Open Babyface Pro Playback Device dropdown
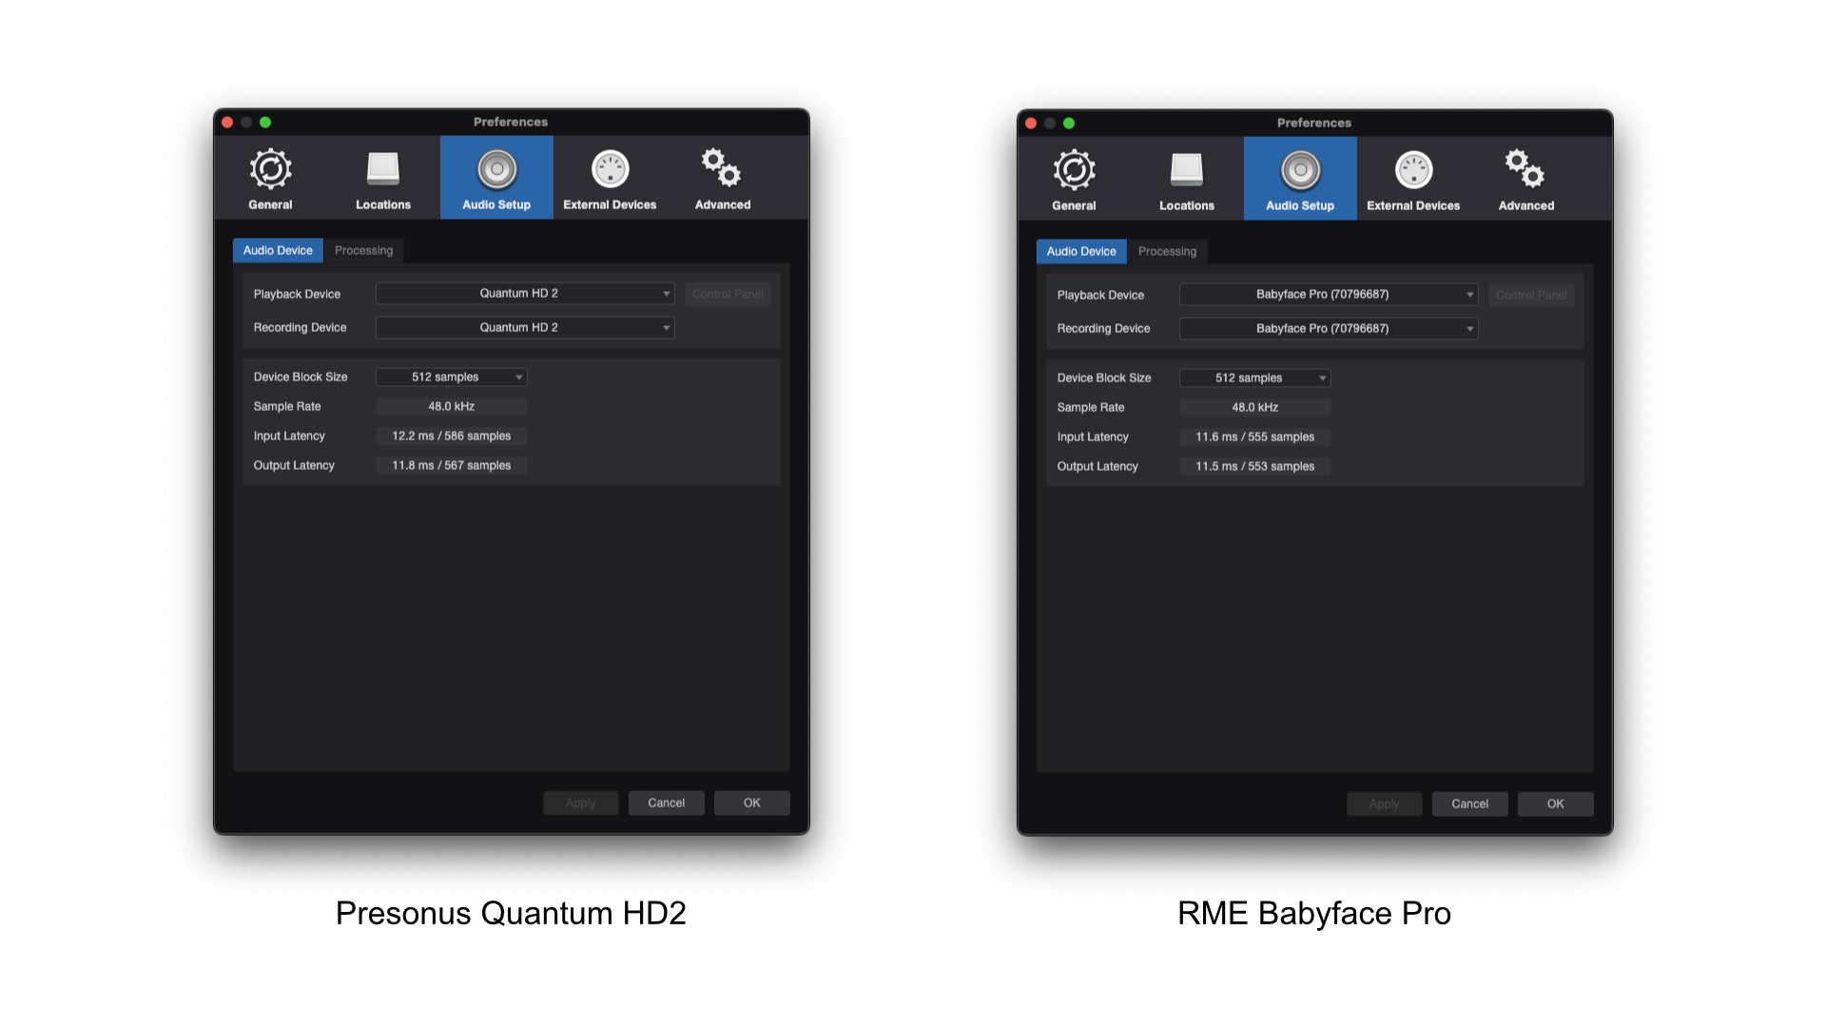 pyautogui.click(x=1328, y=295)
